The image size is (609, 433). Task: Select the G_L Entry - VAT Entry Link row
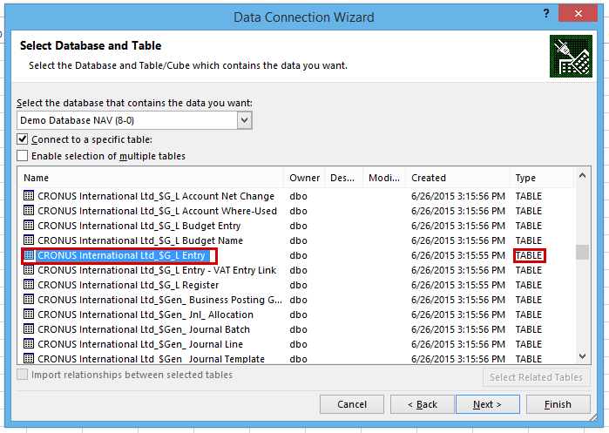[296, 270]
